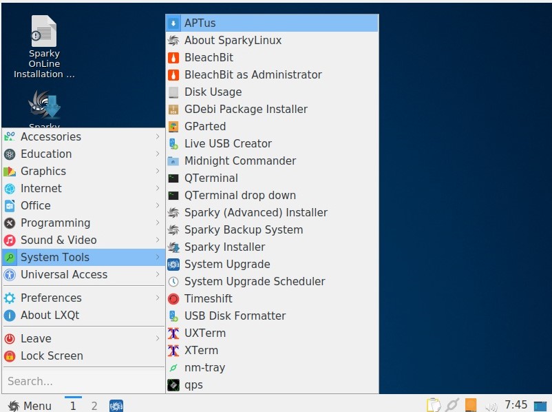Click the network connection tray icon

[x=452, y=405]
